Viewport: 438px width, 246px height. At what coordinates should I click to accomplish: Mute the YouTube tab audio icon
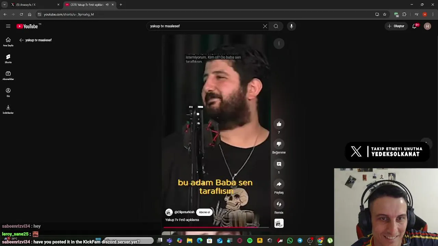coord(107,5)
